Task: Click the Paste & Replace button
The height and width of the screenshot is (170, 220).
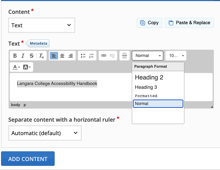Action: click(189, 23)
